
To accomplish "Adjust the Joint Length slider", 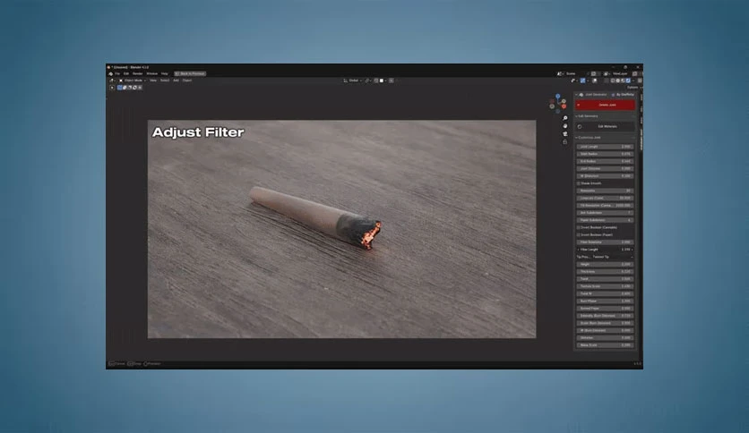I will pos(605,147).
